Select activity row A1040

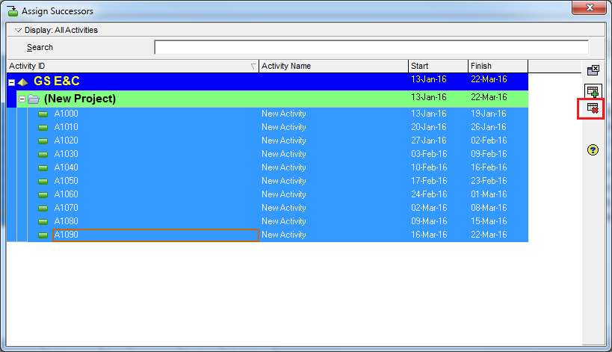277,167
